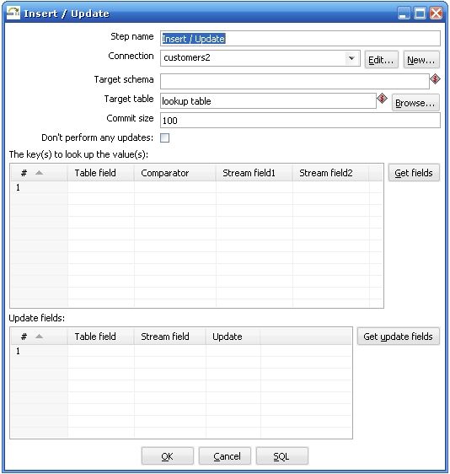This screenshot has width=450, height=474.
Task: Confirm the dialog with OK
Action: pos(168,455)
